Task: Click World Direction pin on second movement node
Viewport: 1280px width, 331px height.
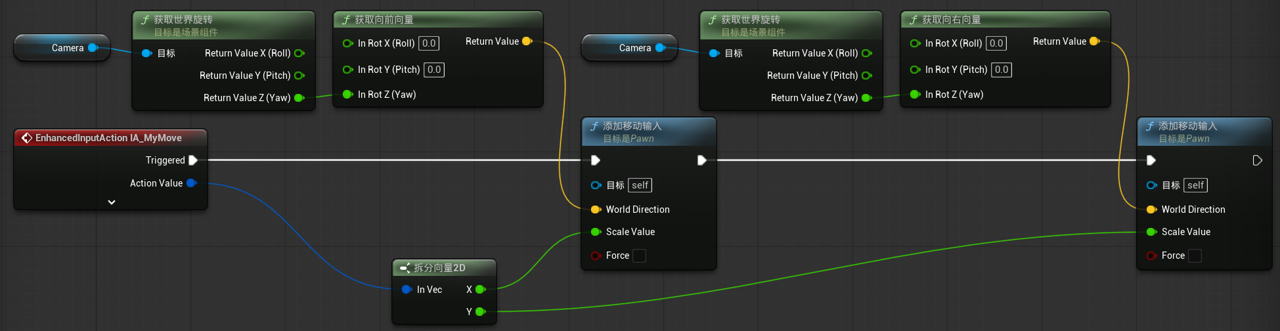Action: [x=1151, y=210]
